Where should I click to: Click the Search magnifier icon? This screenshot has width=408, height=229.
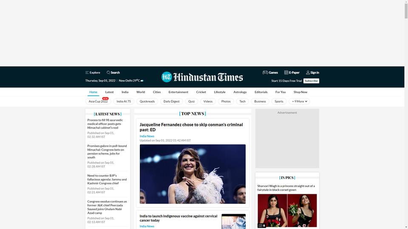108,73
